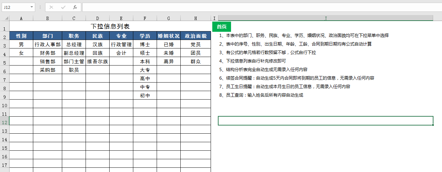This screenshot has height=172, width=442.
Task: Select the cell containing 女
Action: click(21, 53)
